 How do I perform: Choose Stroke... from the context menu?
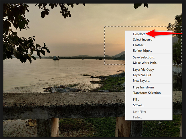click(x=138, y=105)
